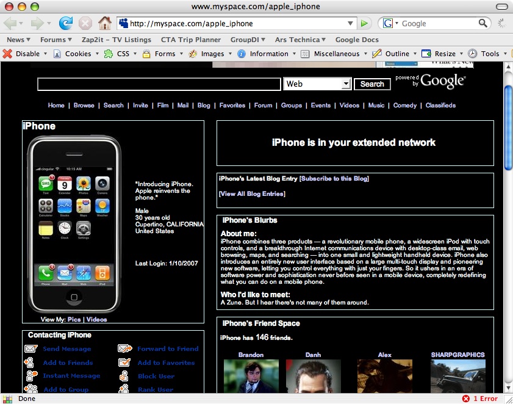Click the vertical scrollbar thumb
This screenshot has width=513, height=404.
click(508, 128)
